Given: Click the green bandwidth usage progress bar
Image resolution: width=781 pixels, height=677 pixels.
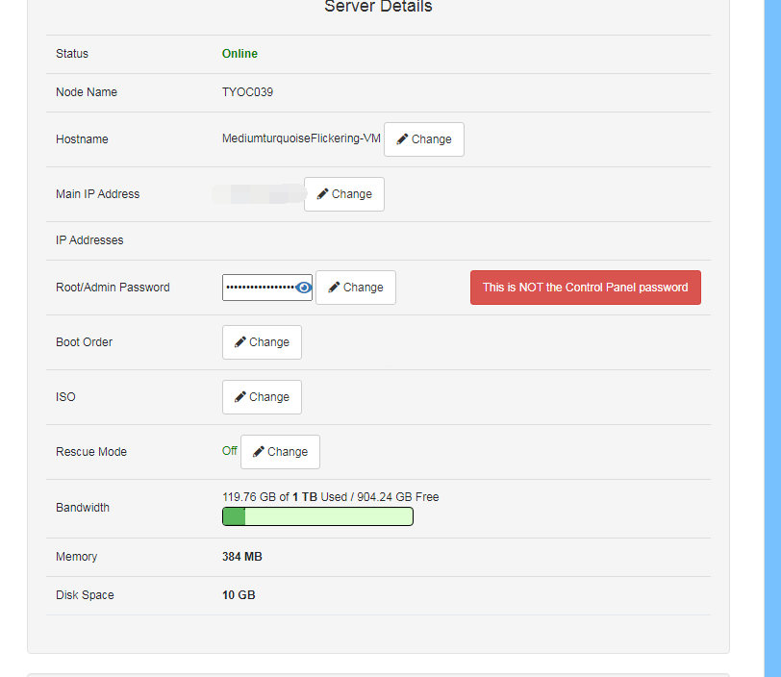Looking at the screenshot, I should [x=317, y=516].
